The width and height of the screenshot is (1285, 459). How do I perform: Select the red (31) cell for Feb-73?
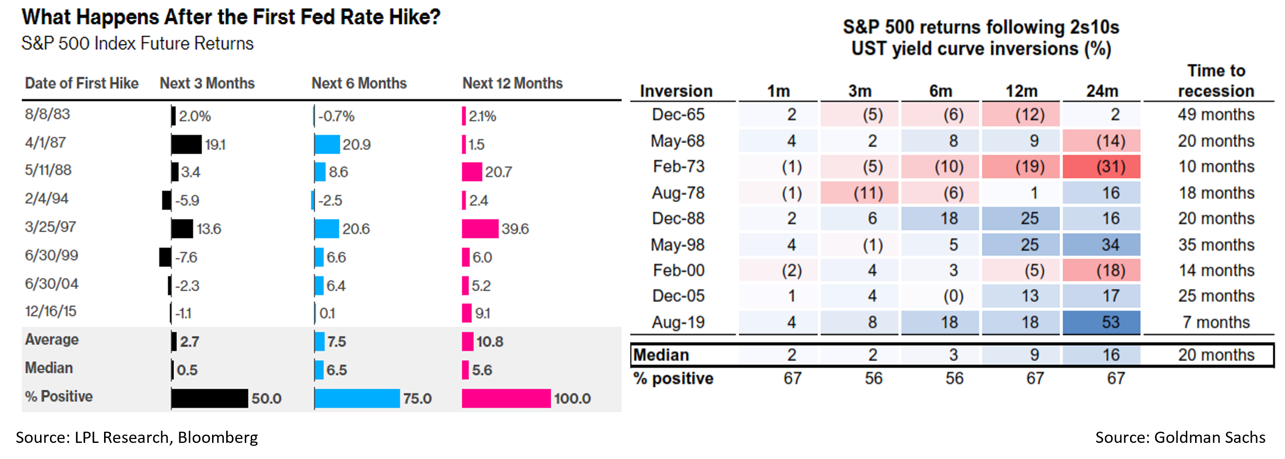(1101, 167)
